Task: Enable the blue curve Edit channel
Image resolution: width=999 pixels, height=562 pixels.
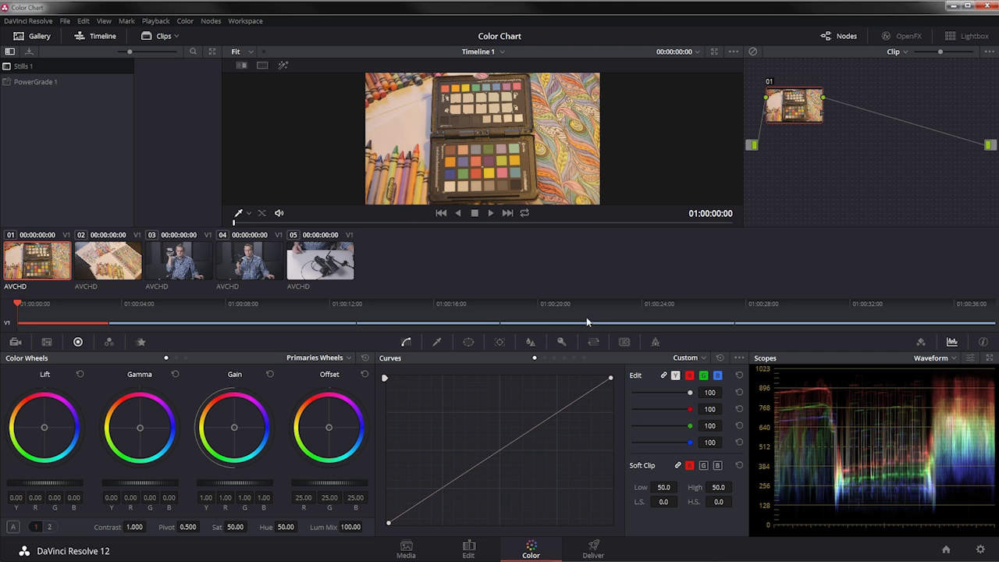Action: (718, 375)
